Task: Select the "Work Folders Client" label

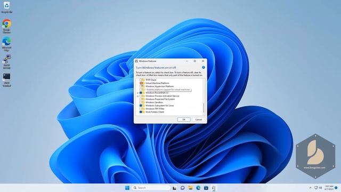Action: click(x=155, y=112)
